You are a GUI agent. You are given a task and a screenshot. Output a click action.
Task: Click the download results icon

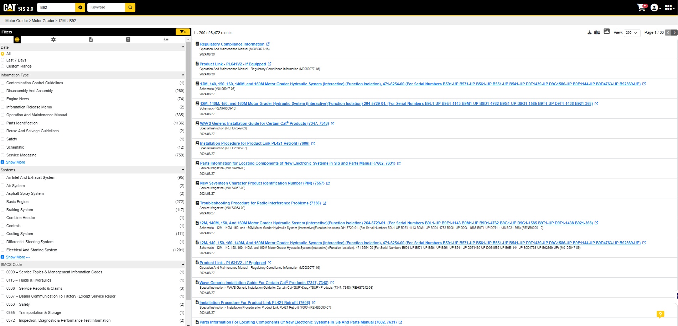pos(589,32)
